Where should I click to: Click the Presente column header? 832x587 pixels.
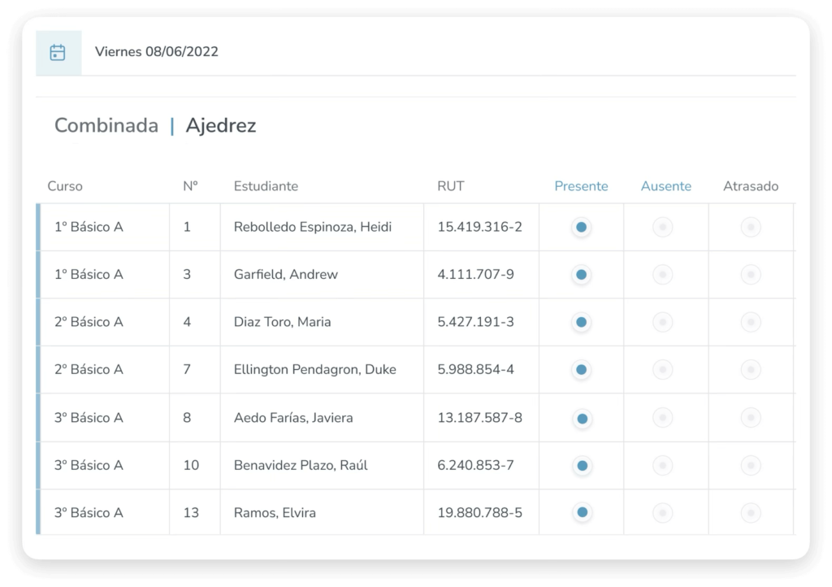(x=581, y=186)
